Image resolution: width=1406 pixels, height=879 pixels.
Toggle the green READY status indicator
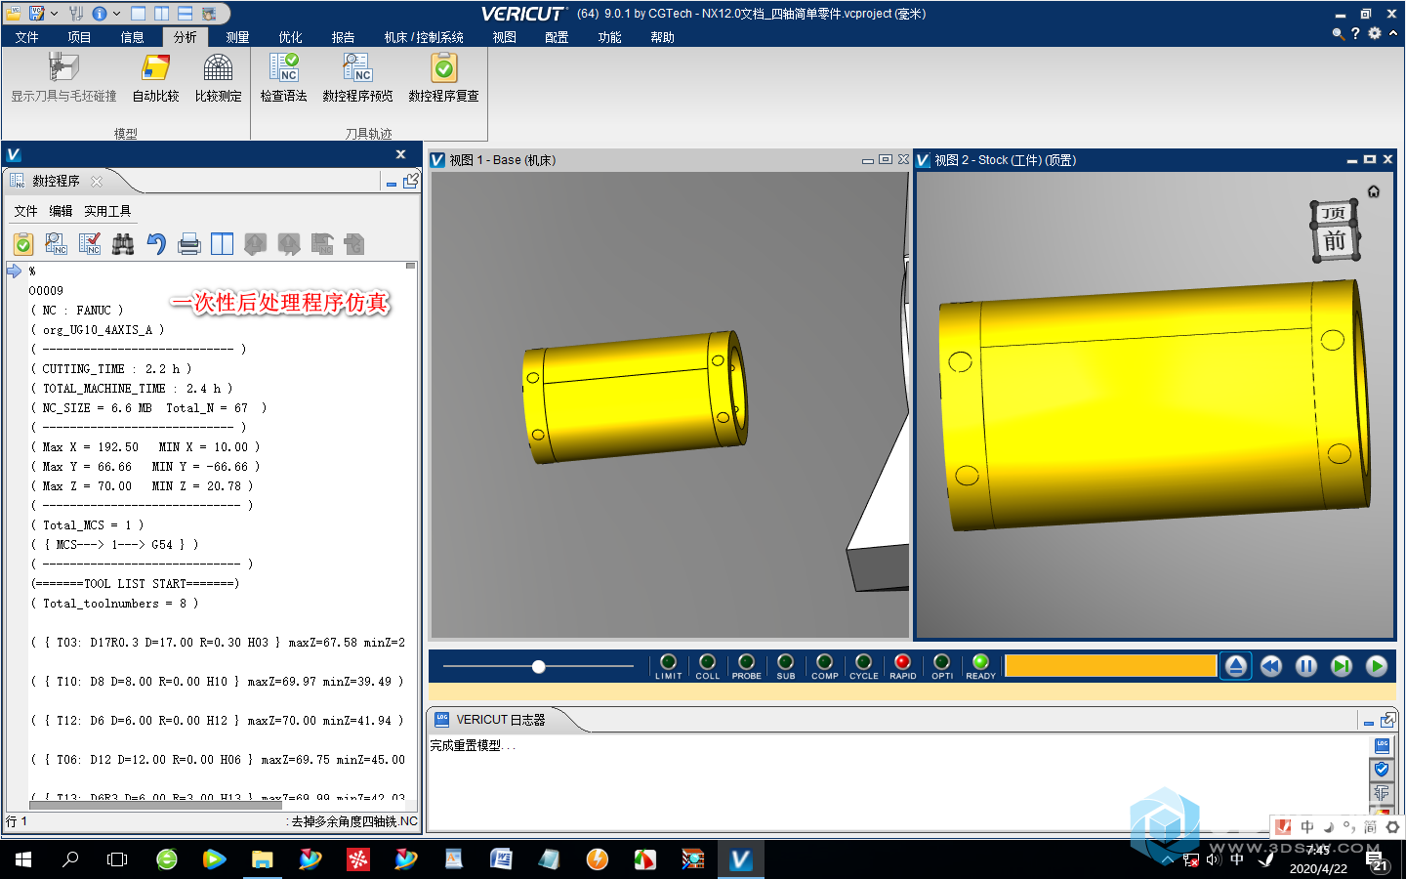point(981,666)
